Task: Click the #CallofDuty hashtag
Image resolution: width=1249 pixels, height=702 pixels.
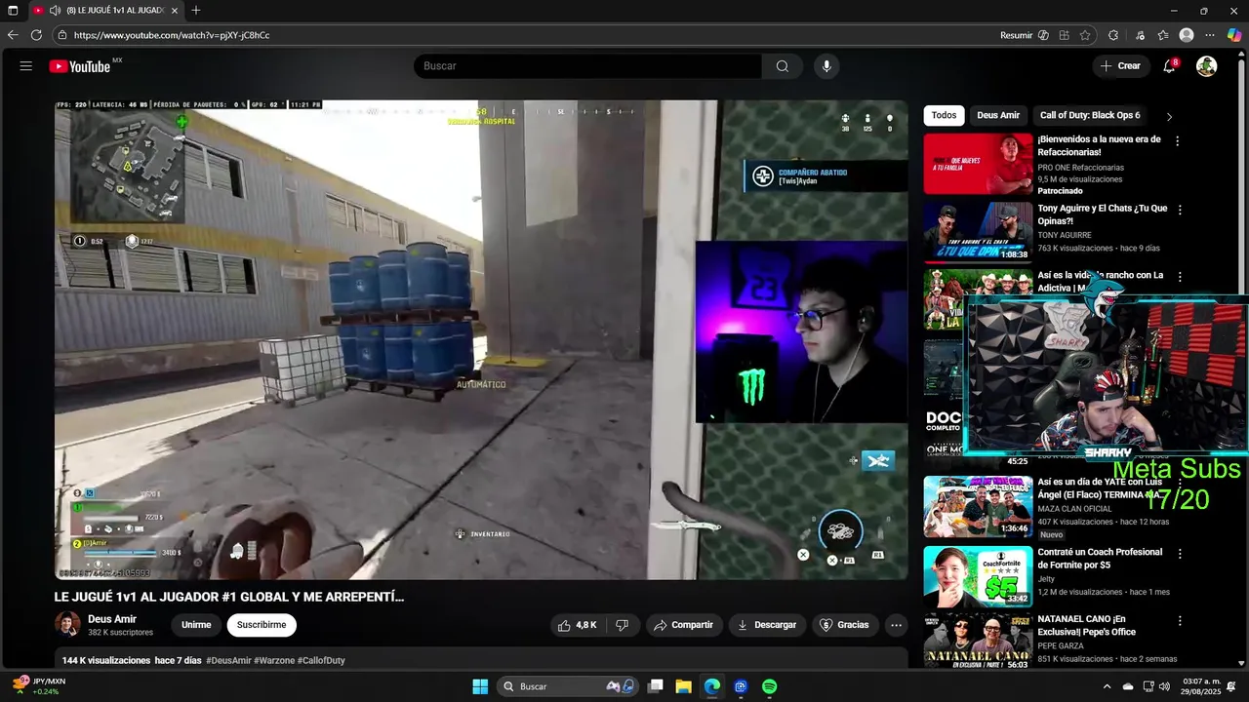Action: [x=321, y=661]
